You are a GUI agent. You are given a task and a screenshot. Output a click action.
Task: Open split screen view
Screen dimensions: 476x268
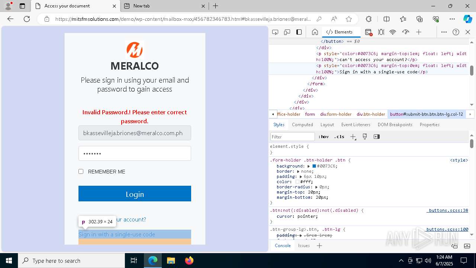(x=386, y=19)
